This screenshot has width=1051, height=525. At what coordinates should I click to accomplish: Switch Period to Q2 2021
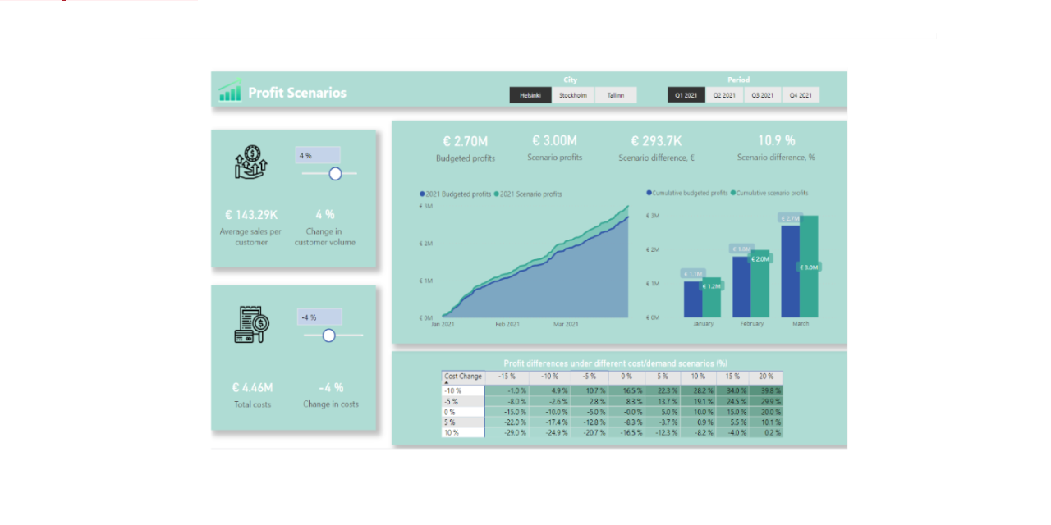[723, 94]
